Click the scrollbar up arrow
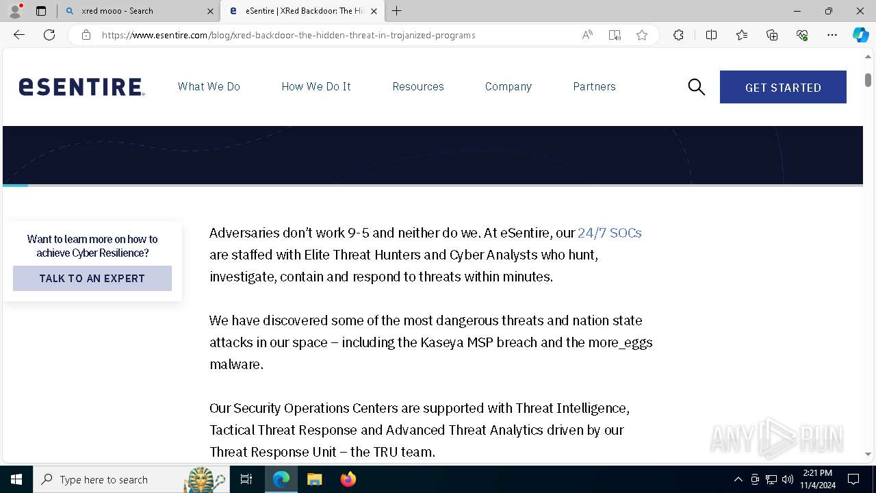 868,57
